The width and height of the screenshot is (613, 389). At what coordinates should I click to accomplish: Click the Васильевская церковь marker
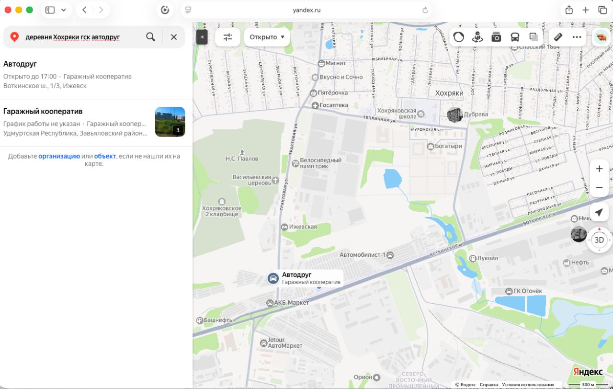[x=275, y=180]
